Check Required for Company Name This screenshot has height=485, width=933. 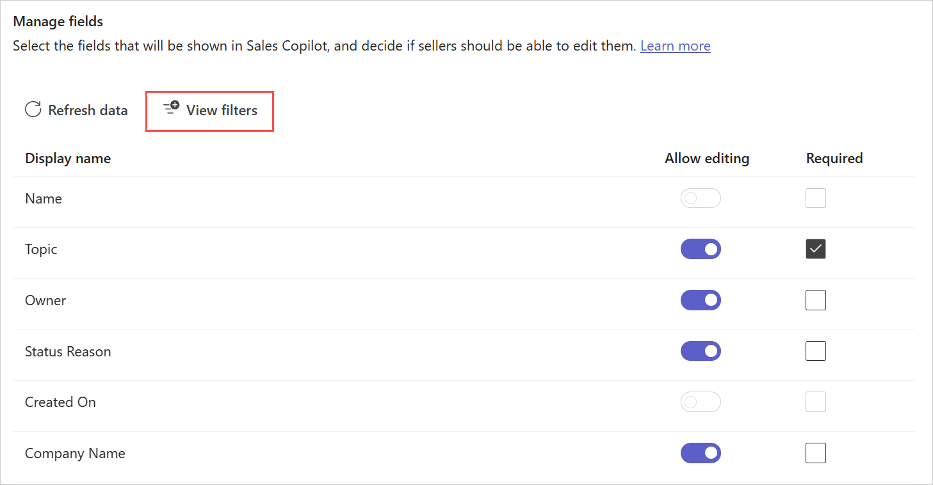click(816, 453)
